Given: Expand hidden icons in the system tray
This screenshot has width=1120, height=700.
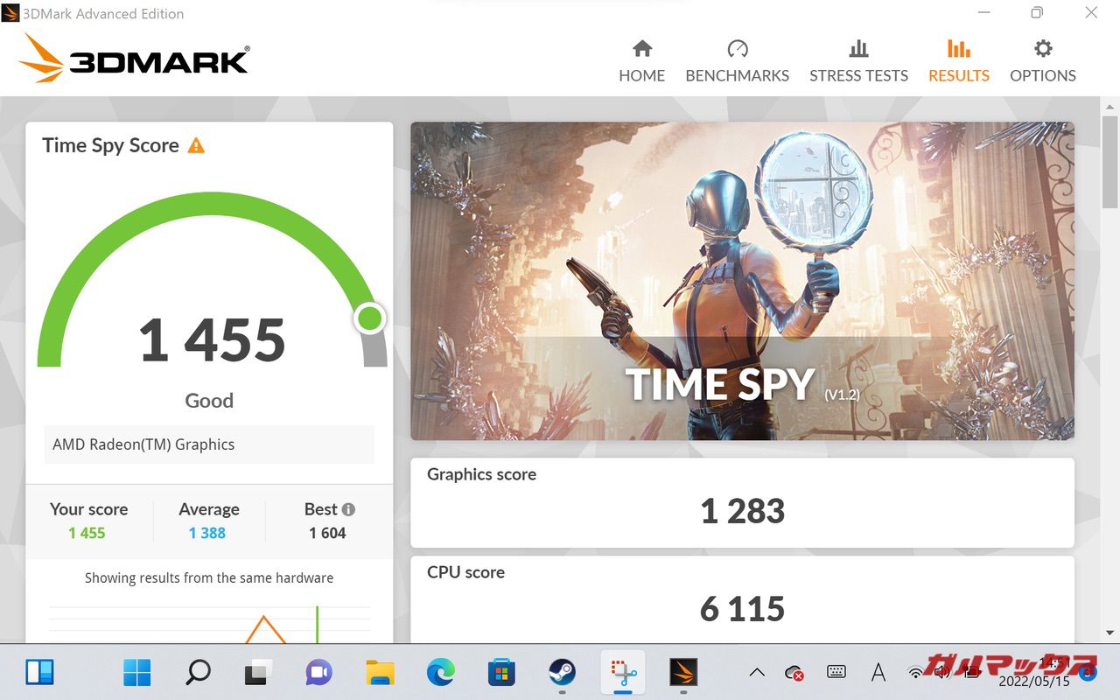Looking at the screenshot, I should 756,672.
